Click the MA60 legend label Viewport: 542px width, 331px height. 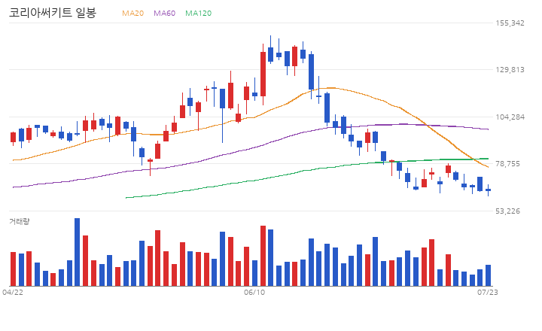(165, 13)
